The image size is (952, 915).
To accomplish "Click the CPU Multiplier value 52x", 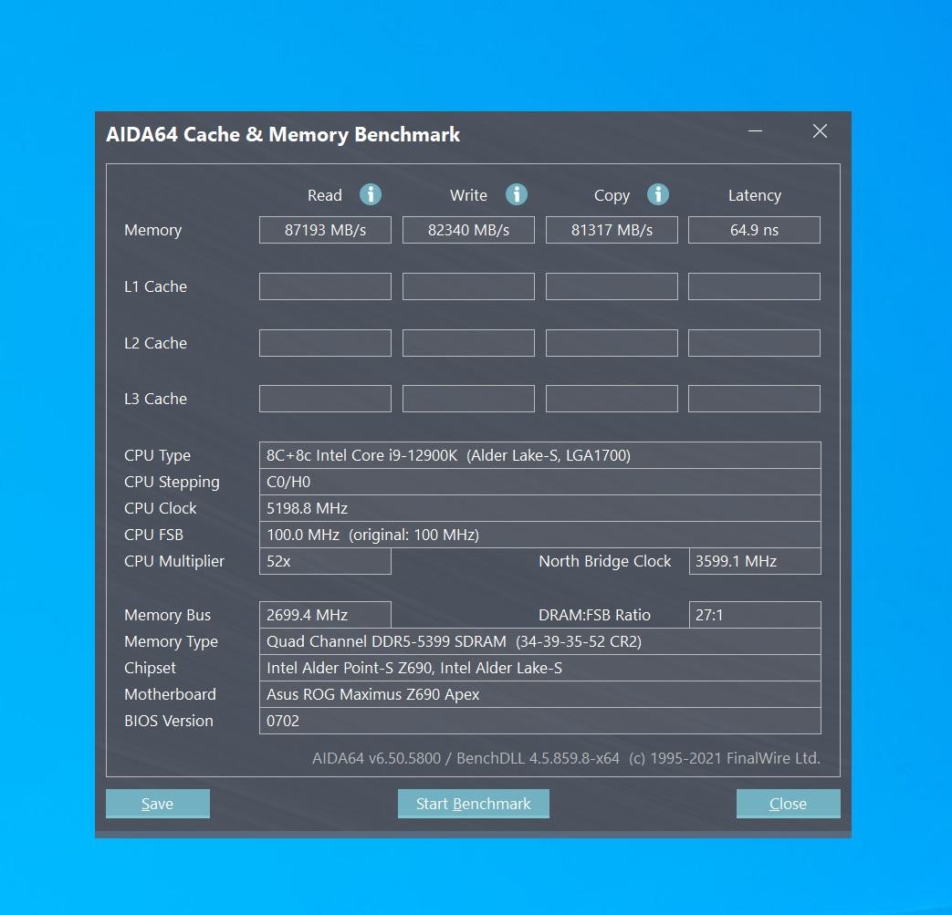I will (x=326, y=561).
